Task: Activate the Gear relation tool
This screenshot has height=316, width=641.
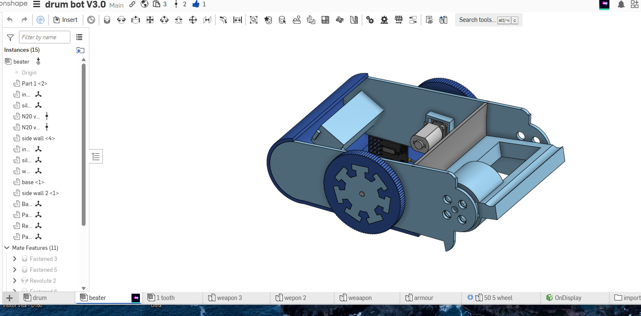Action: pyautogui.click(x=370, y=20)
